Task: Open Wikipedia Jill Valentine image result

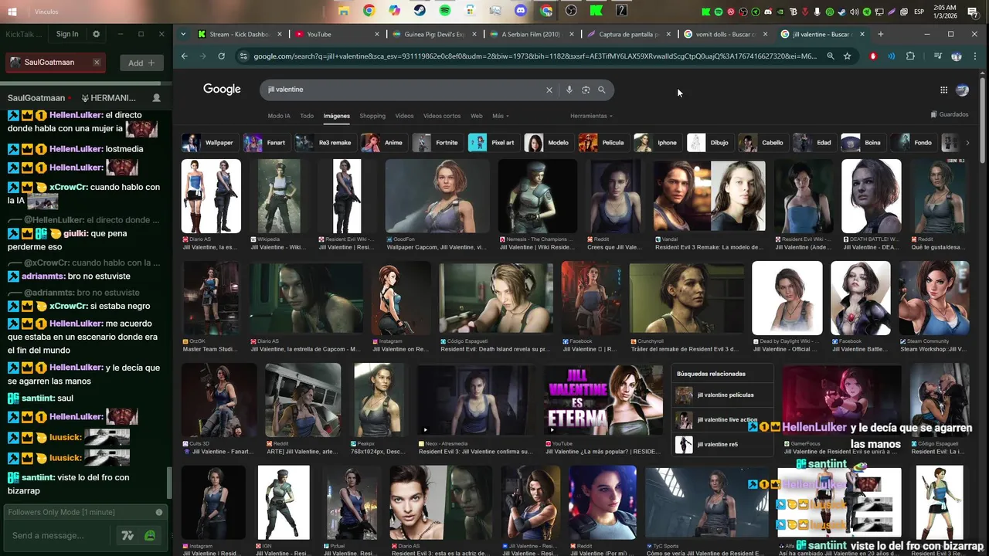Action: pos(279,196)
